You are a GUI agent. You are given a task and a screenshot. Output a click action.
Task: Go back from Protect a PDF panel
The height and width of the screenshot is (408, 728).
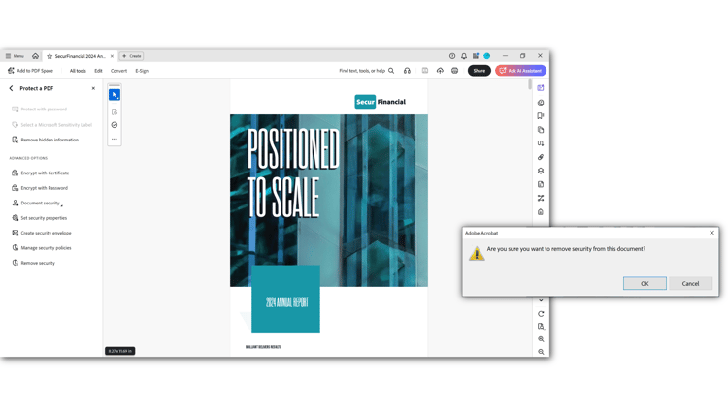[11, 88]
